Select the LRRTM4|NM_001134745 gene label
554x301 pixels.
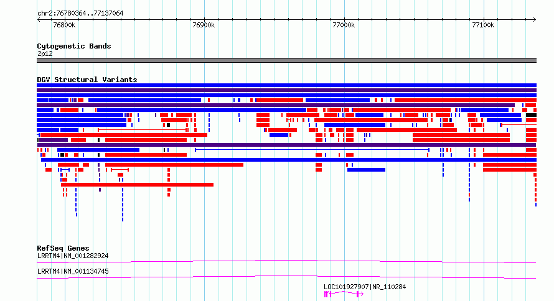tap(73, 271)
